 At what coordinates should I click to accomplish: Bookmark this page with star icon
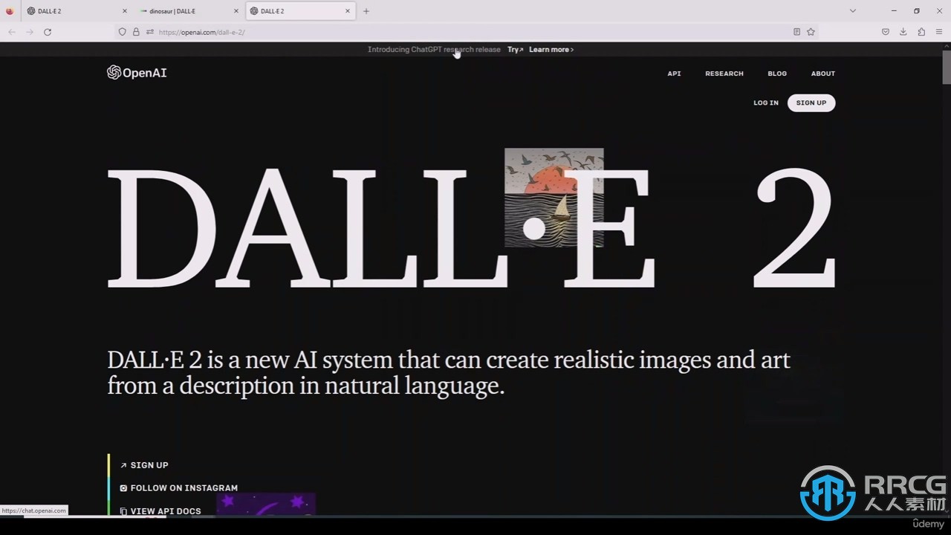pos(811,32)
